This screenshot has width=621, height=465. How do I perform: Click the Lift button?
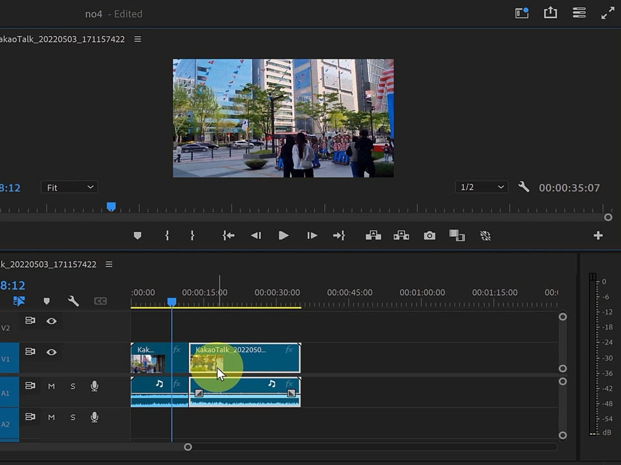[373, 236]
